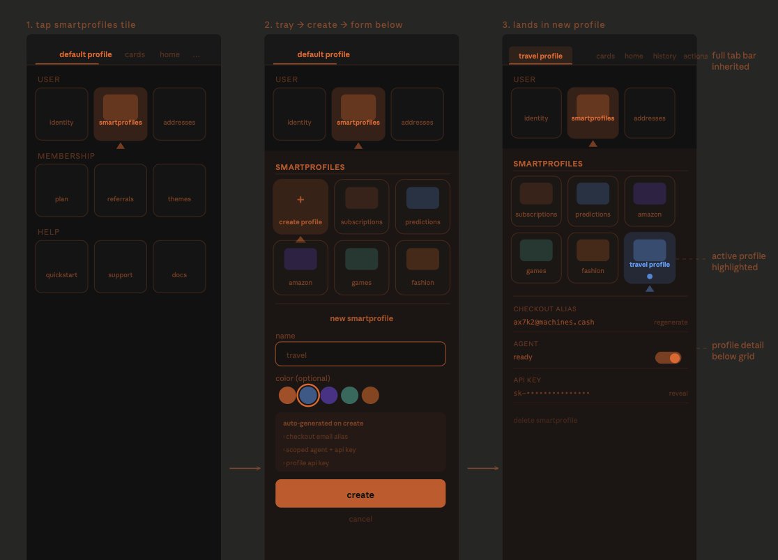Toggle the agent ready switch

[669, 358]
